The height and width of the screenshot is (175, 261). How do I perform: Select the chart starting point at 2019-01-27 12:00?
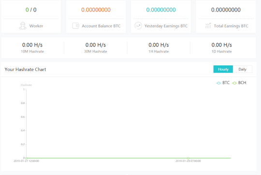[x=26, y=158]
